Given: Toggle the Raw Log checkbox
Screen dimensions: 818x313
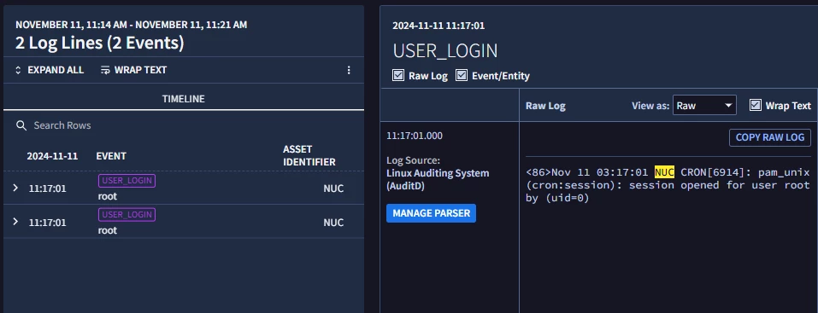Looking at the screenshot, I should pos(398,76).
